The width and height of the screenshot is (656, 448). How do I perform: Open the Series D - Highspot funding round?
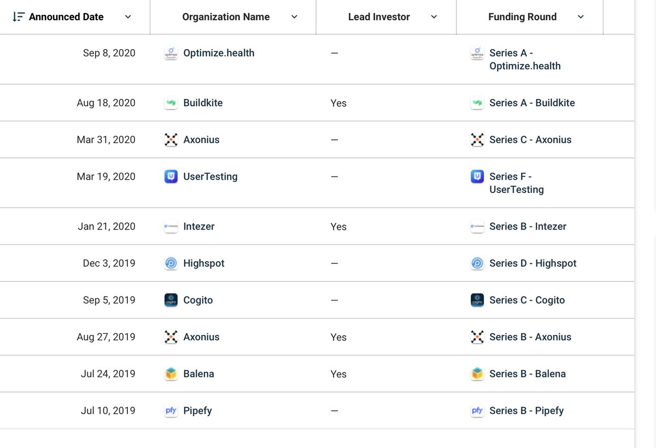(x=532, y=263)
